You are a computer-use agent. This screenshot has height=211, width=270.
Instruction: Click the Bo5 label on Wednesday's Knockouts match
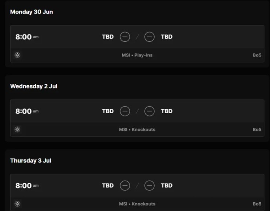(x=257, y=129)
